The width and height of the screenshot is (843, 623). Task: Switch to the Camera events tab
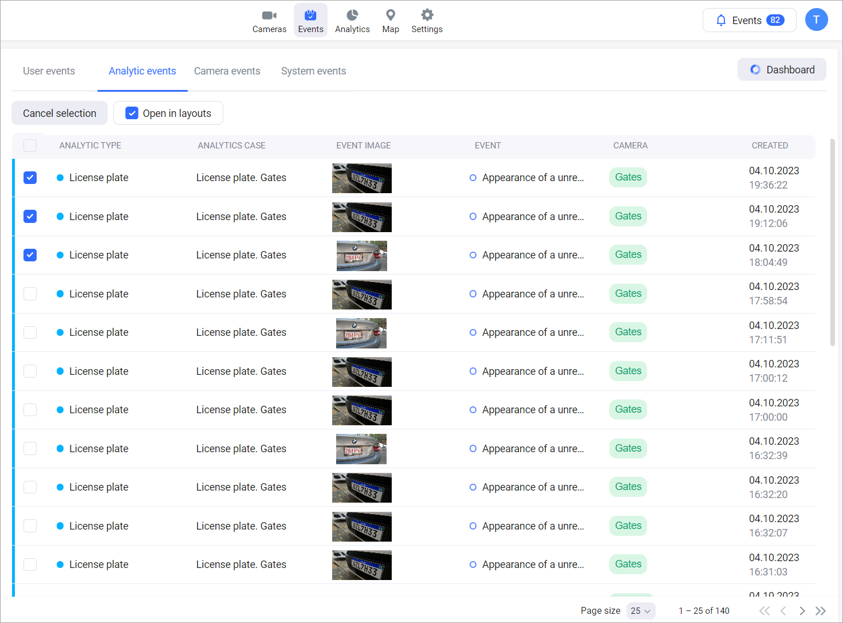coord(227,71)
